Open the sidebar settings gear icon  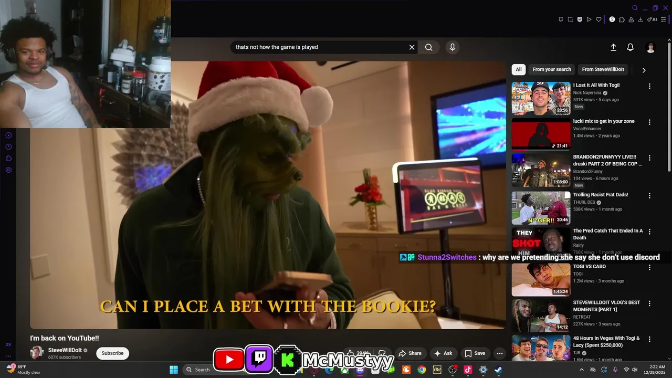click(x=8, y=170)
